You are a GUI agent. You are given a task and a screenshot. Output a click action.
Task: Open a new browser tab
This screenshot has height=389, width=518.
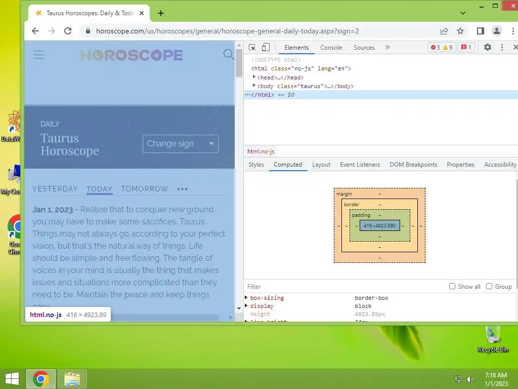160,13
